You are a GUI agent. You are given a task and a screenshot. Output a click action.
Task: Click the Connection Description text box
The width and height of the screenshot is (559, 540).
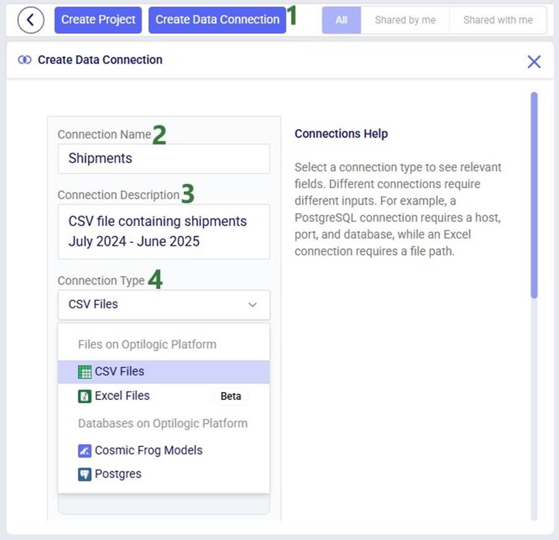point(164,232)
